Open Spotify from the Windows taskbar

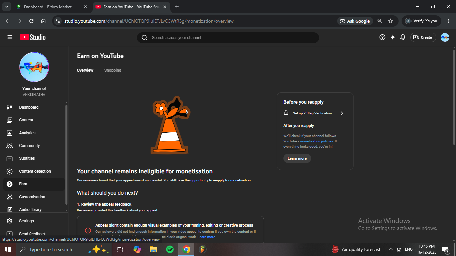(170, 249)
